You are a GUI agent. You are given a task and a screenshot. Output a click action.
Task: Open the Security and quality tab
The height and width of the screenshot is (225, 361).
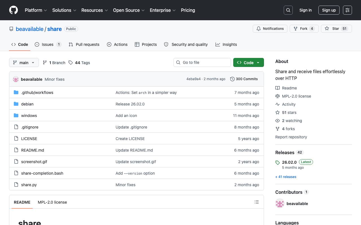click(x=186, y=44)
